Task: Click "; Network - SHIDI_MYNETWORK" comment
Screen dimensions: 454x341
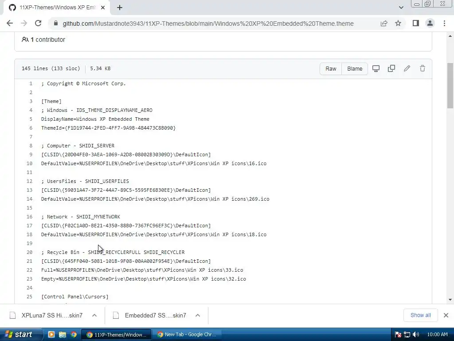Action: [x=81, y=217]
